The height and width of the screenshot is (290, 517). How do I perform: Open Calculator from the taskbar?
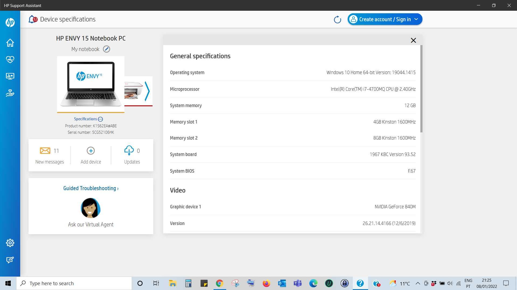[188, 283]
